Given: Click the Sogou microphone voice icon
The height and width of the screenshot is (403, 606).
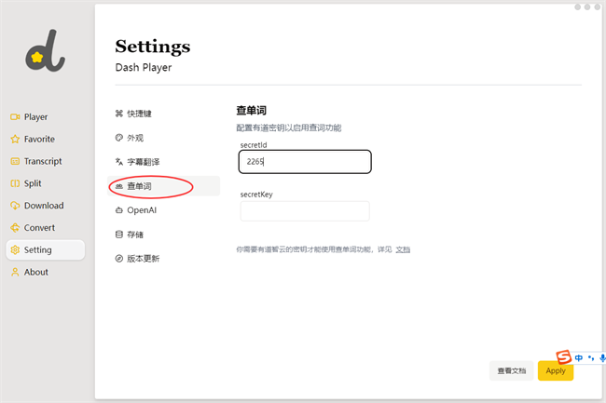Looking at the screenshot, I should tap(602, 358).
